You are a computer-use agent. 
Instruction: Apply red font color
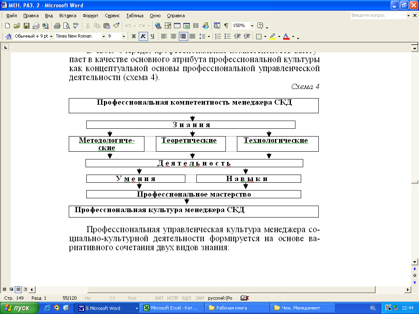coord(286,36)
